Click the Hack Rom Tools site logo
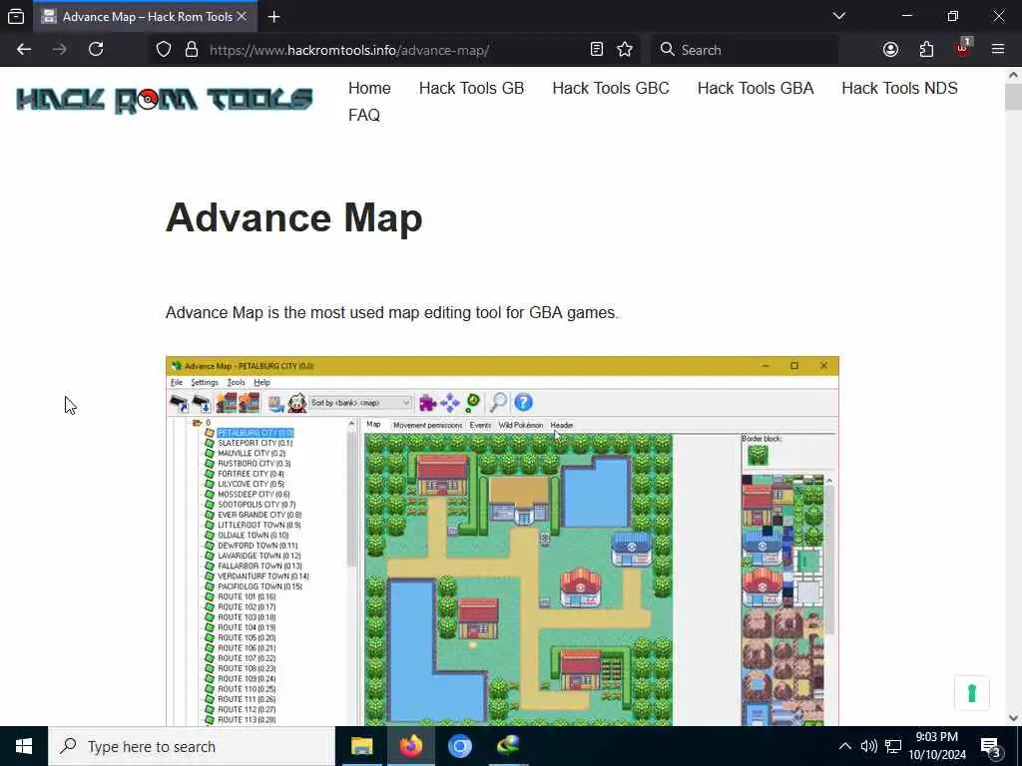Image resolution: width=1022 pixels, height=766 pixels. click(165, 100)
